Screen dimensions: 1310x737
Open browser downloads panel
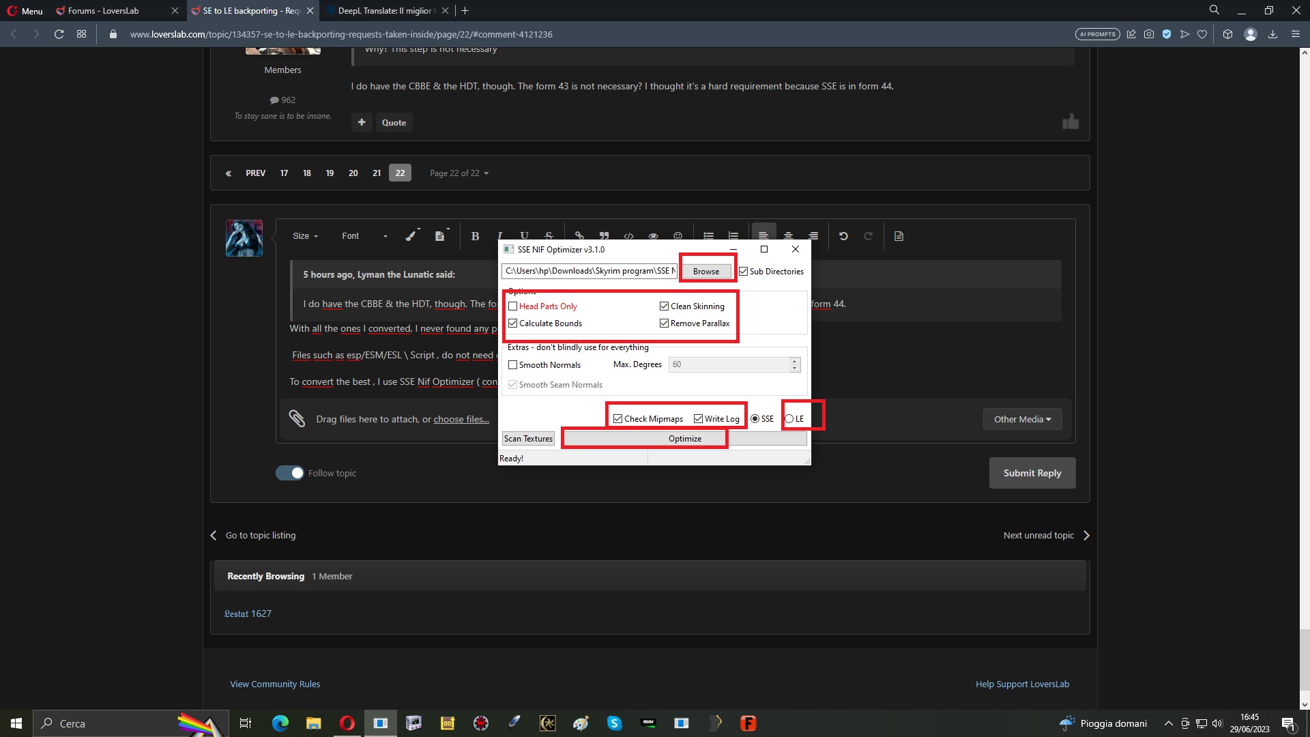click(x=1272, y=34)
